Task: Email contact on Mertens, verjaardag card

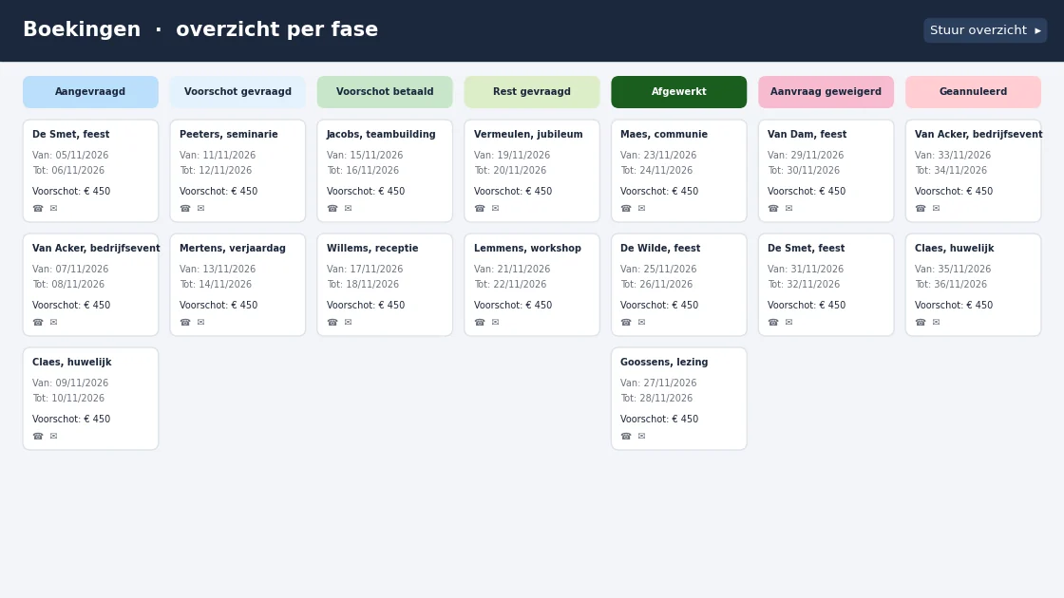Action: (200, 322)
